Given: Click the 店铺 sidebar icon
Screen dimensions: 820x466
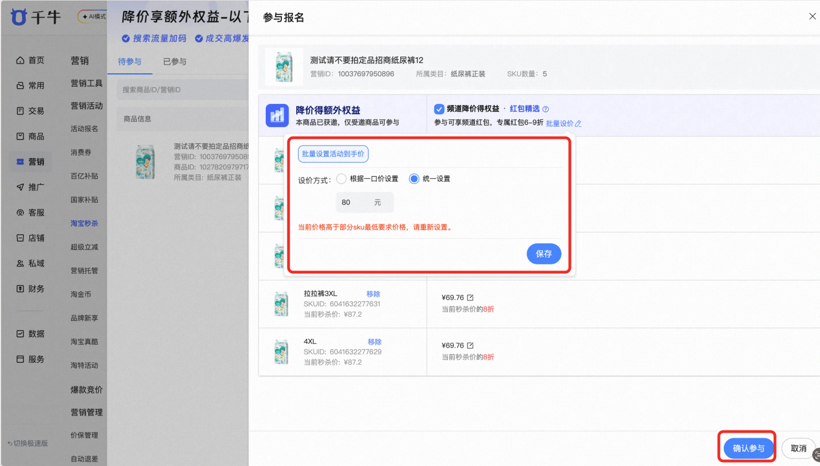Looking at the screenshot, I should 21,238.
